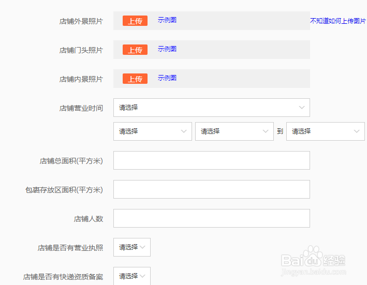Focus the 包裹存放区面积(平方米) input field
The height and width of the screenshot is (285, 367).
point(212,189)
